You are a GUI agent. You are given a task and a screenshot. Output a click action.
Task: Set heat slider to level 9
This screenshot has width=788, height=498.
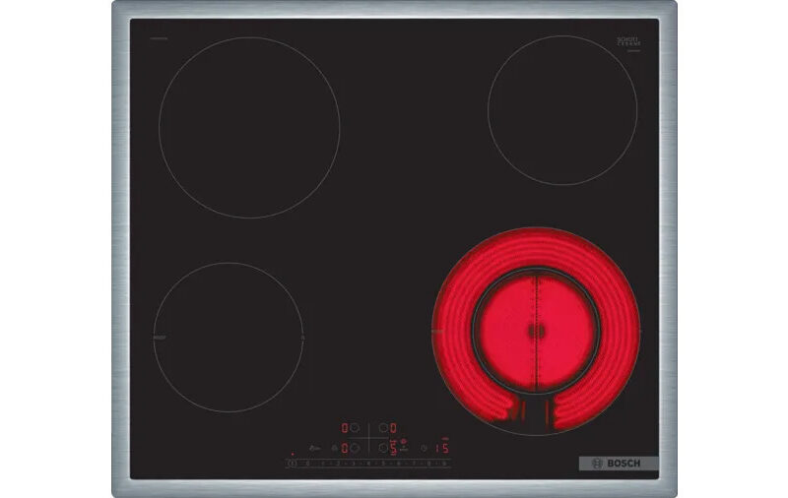coord(444,464)
